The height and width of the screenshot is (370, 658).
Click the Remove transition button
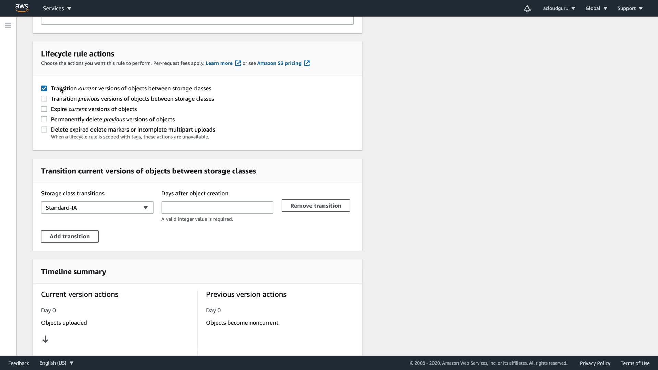[x=316, y=206]
